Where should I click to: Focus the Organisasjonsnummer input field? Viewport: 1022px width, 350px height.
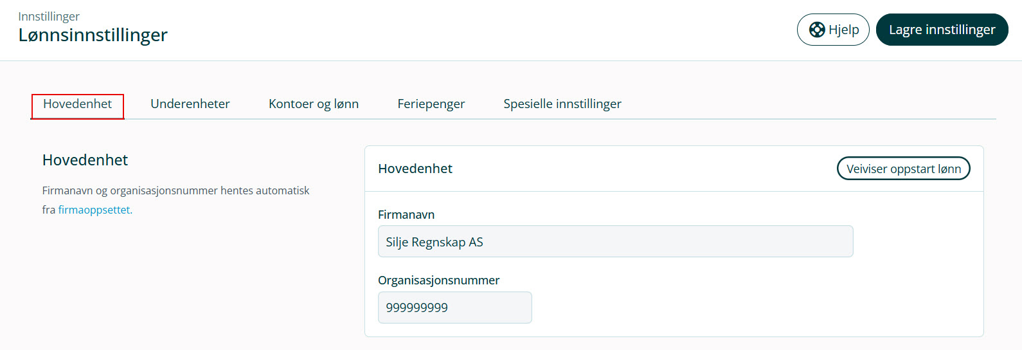[x=454, y=308]
